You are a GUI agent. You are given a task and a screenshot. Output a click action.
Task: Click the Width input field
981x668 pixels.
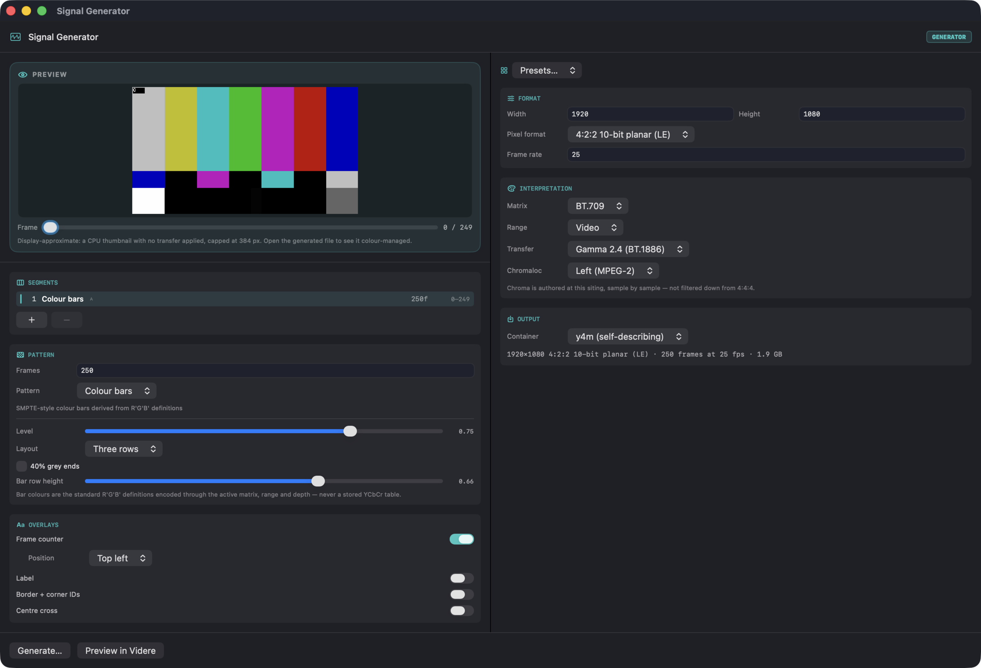(x=650, y=114)
